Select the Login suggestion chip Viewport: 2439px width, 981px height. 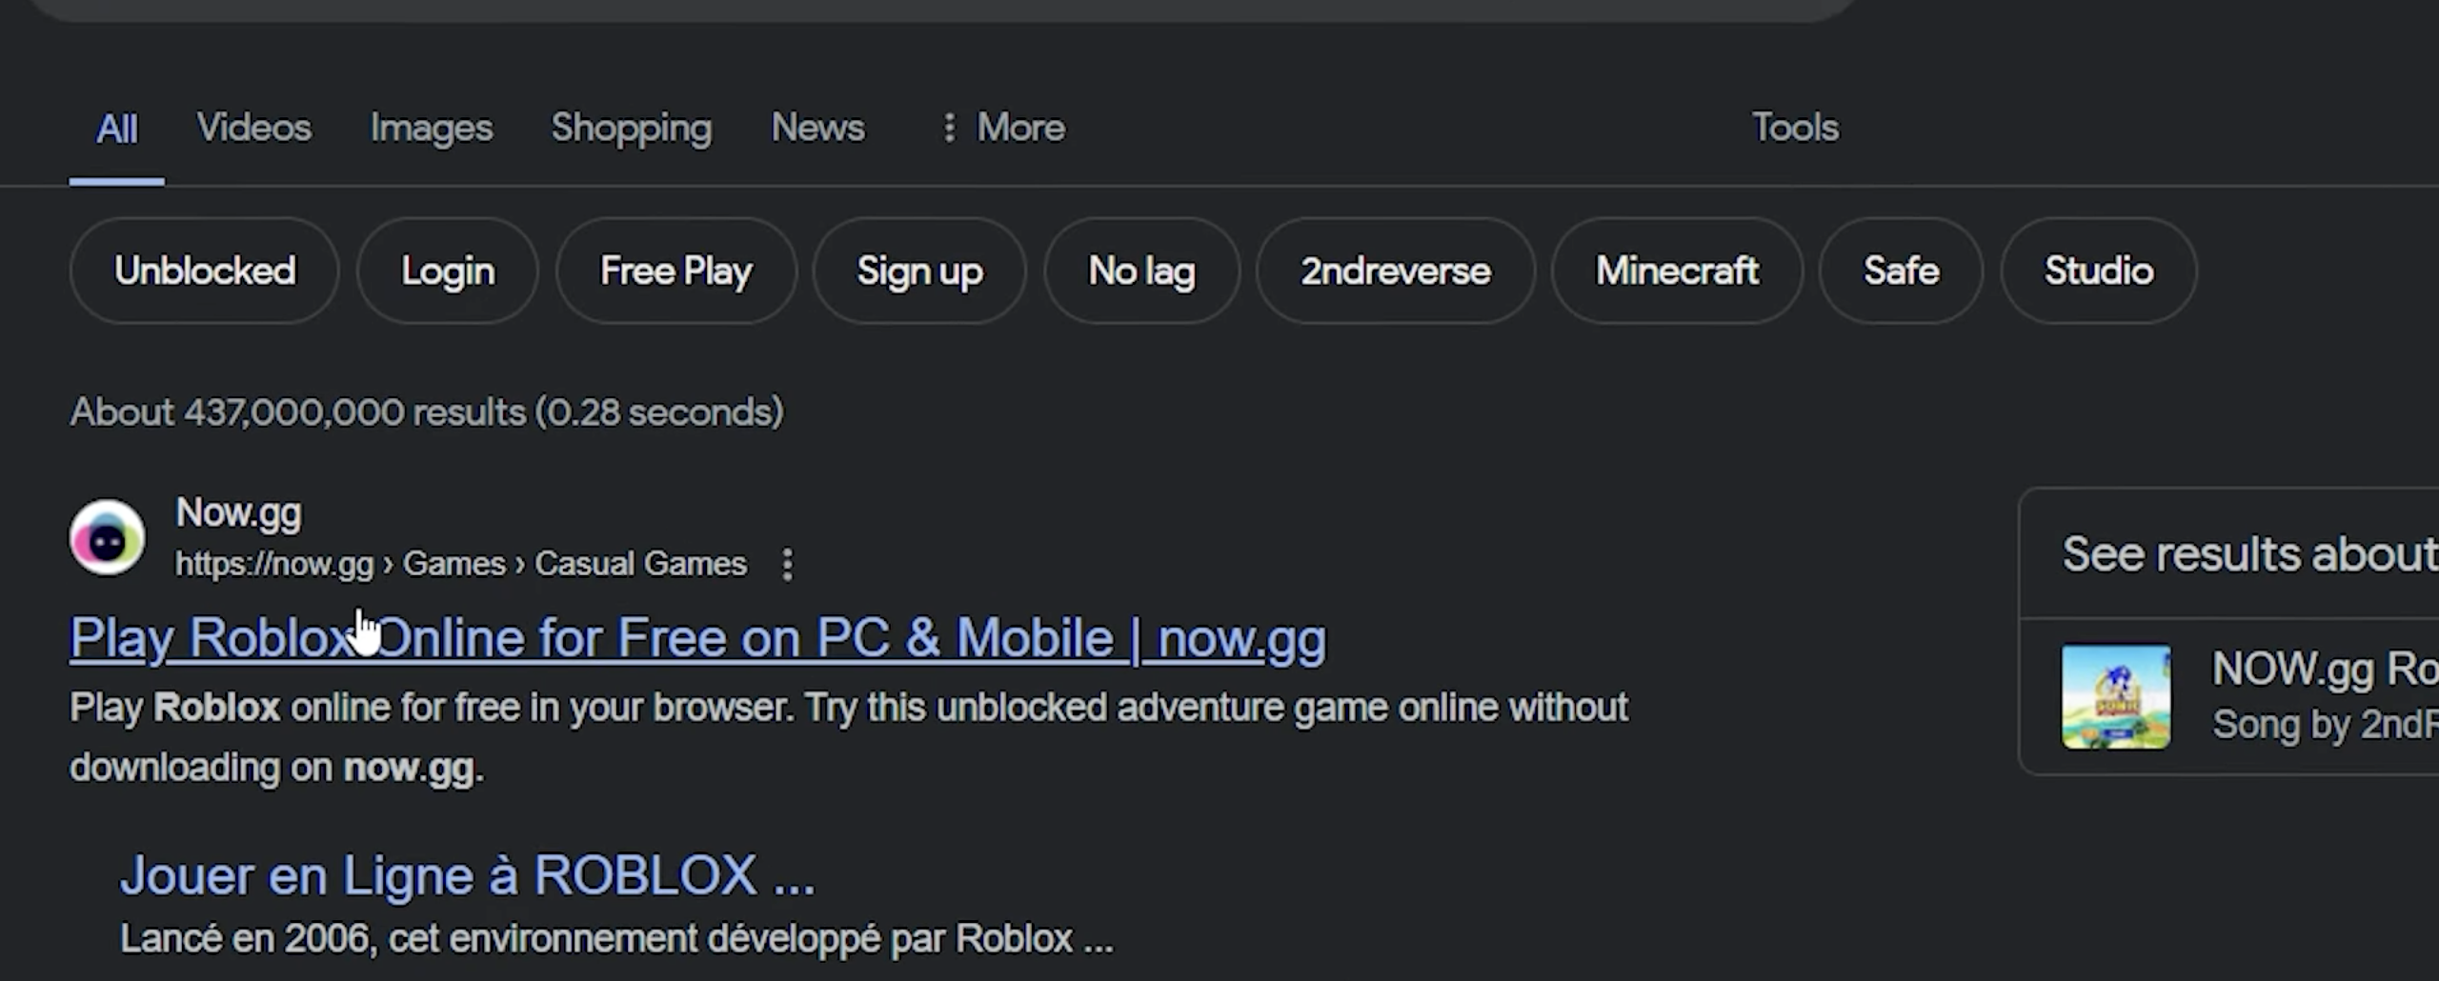[x=448, y=271]
